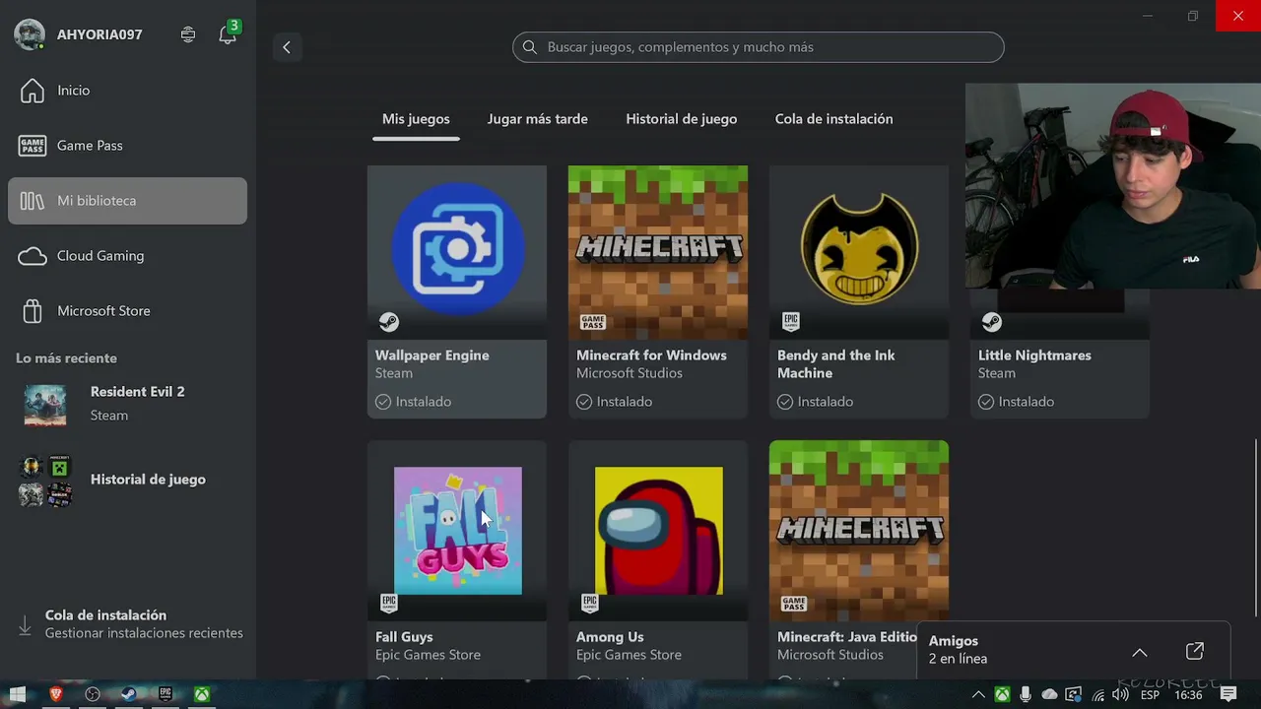Viewport: 1261px width, 709px height.
Task: Click the microphone tray icon
Action: coord(1026,695)
